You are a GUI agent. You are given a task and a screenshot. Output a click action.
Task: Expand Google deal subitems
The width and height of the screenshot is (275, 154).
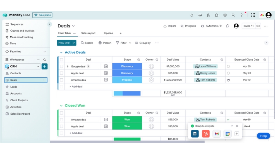click(67, 66)
